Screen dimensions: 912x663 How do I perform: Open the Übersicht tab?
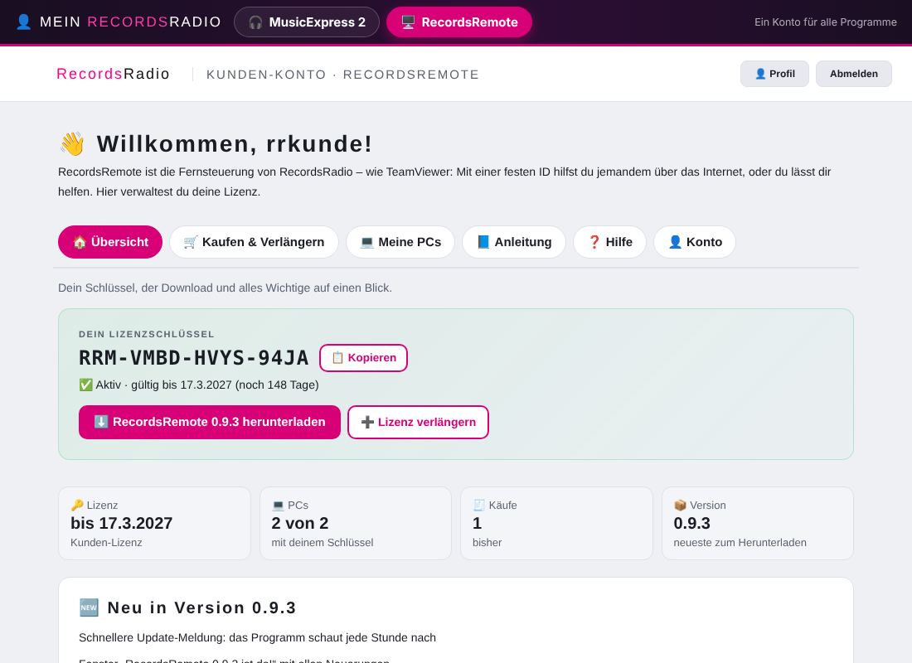(110, 242)
